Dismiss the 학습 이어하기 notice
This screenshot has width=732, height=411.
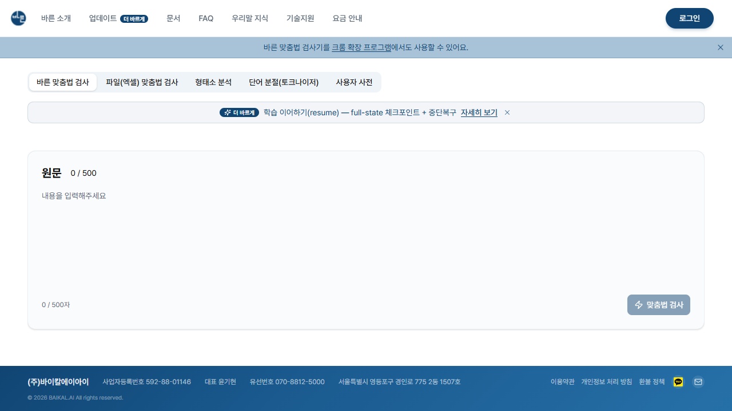(507, 112)
